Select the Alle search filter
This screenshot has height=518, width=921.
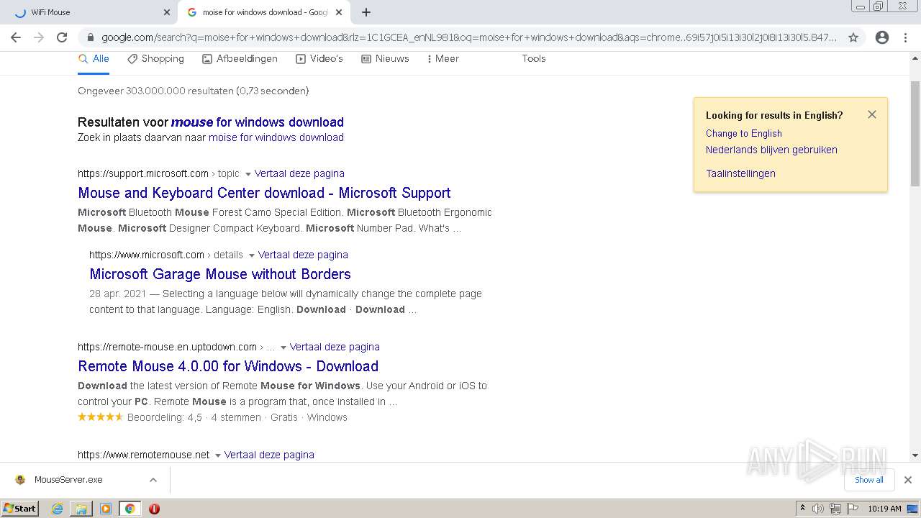(94, 59)
